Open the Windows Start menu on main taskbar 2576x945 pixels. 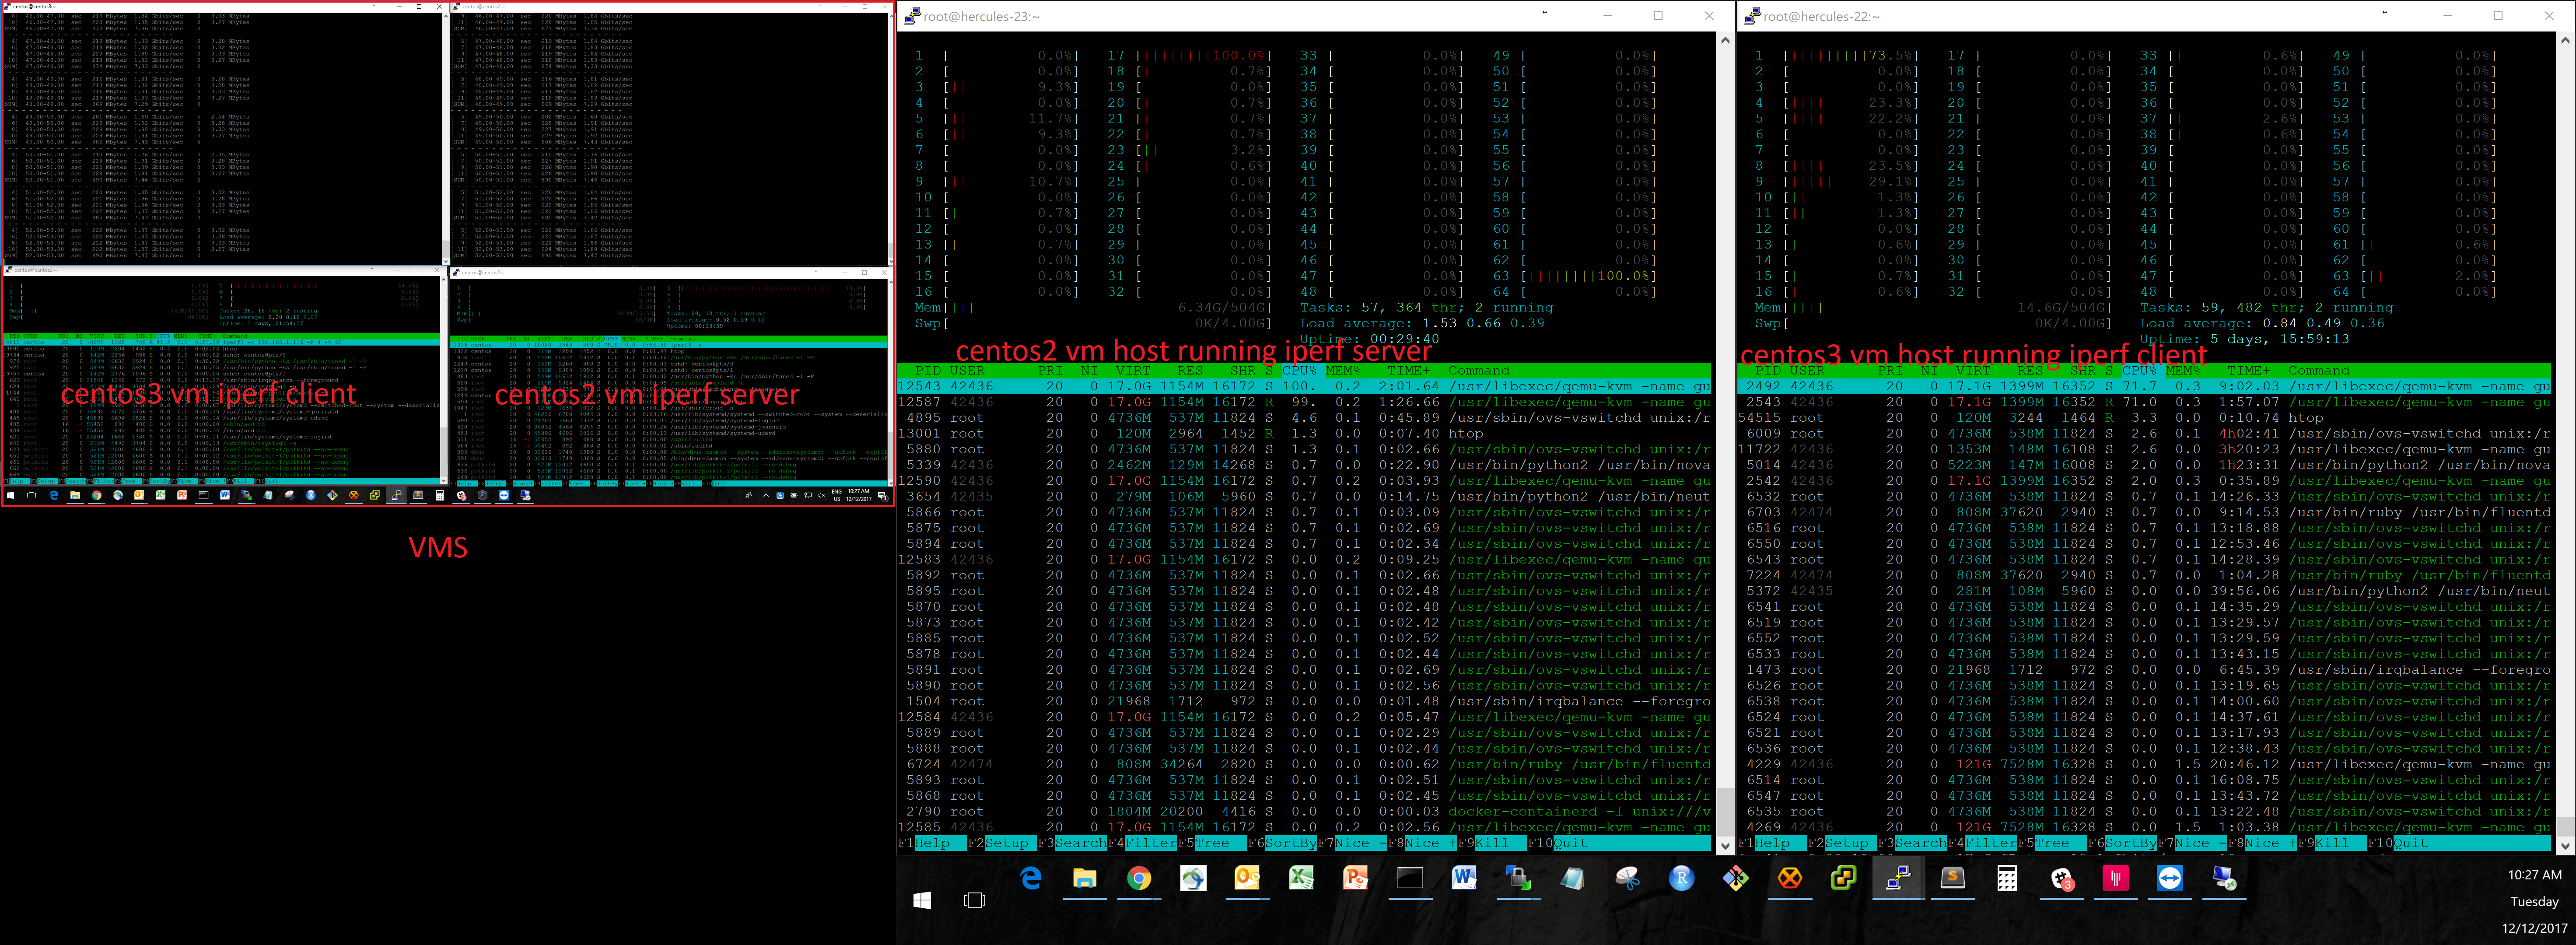click(922, 900)
